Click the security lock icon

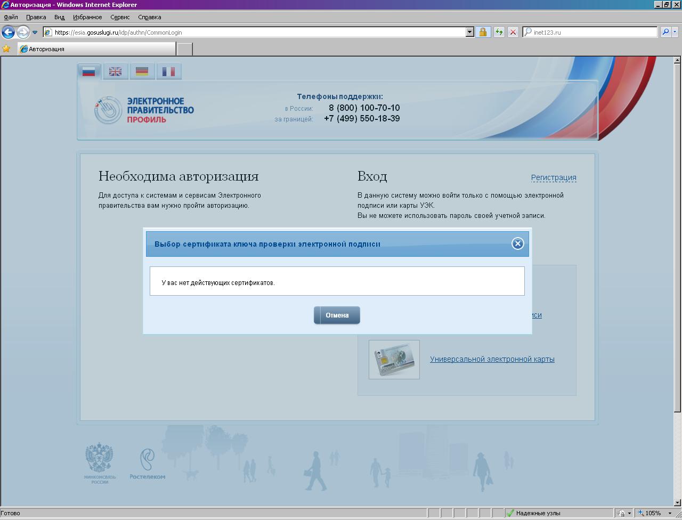click(483, 32)
